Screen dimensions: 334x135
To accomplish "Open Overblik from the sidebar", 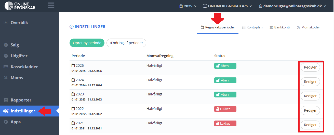I will pos(19,23).
